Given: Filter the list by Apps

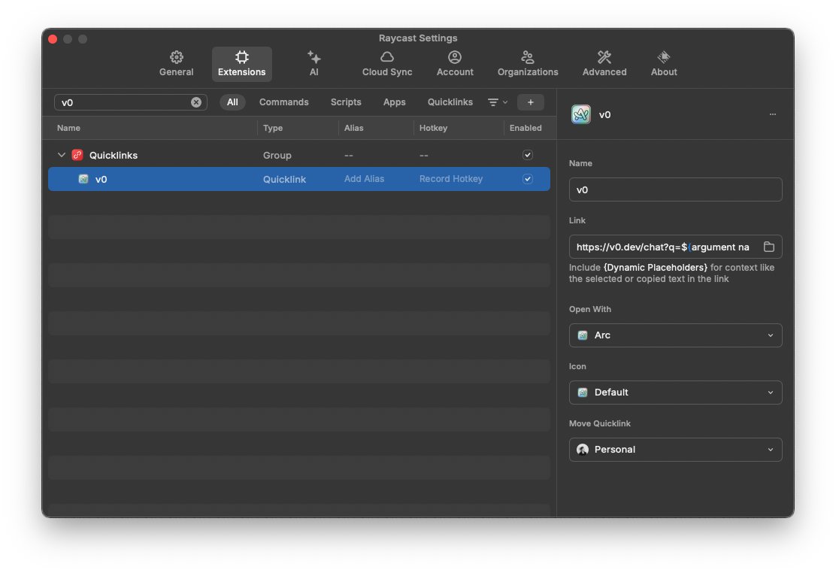Looking at the screenshot, I should click(394, 102).
